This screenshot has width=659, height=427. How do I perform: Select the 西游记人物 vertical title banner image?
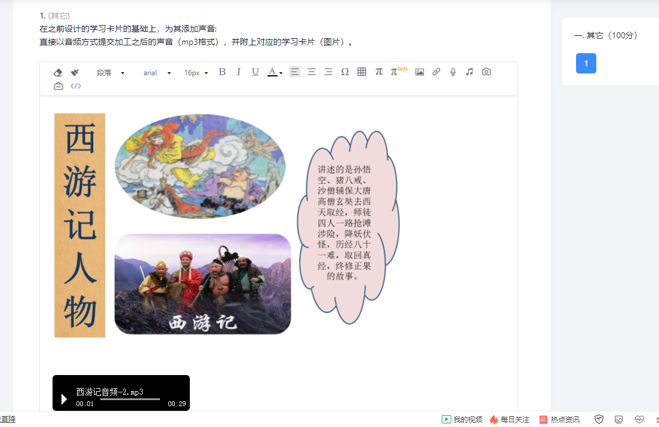(80, 225)
